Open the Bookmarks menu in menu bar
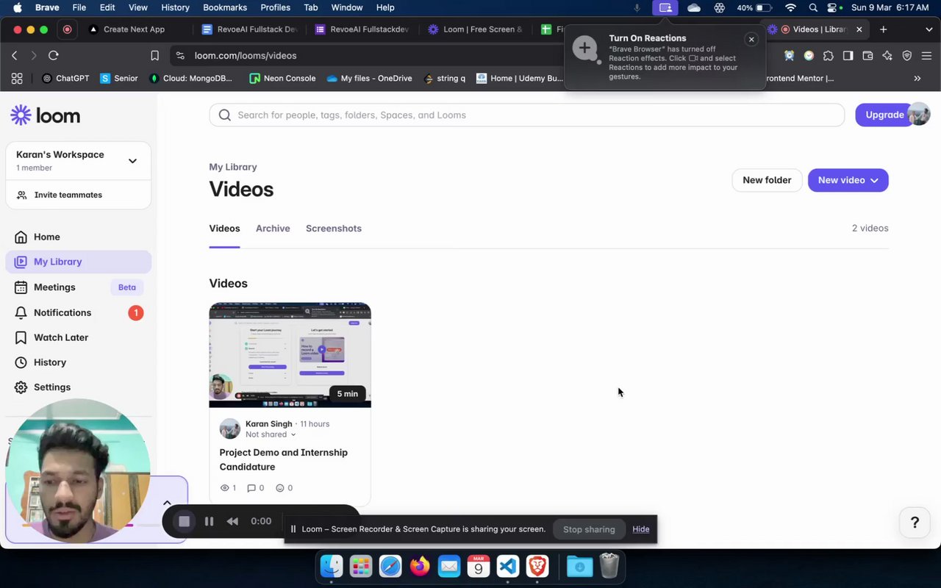The height and width of the screenshot is (588, 941). (225, 7)
